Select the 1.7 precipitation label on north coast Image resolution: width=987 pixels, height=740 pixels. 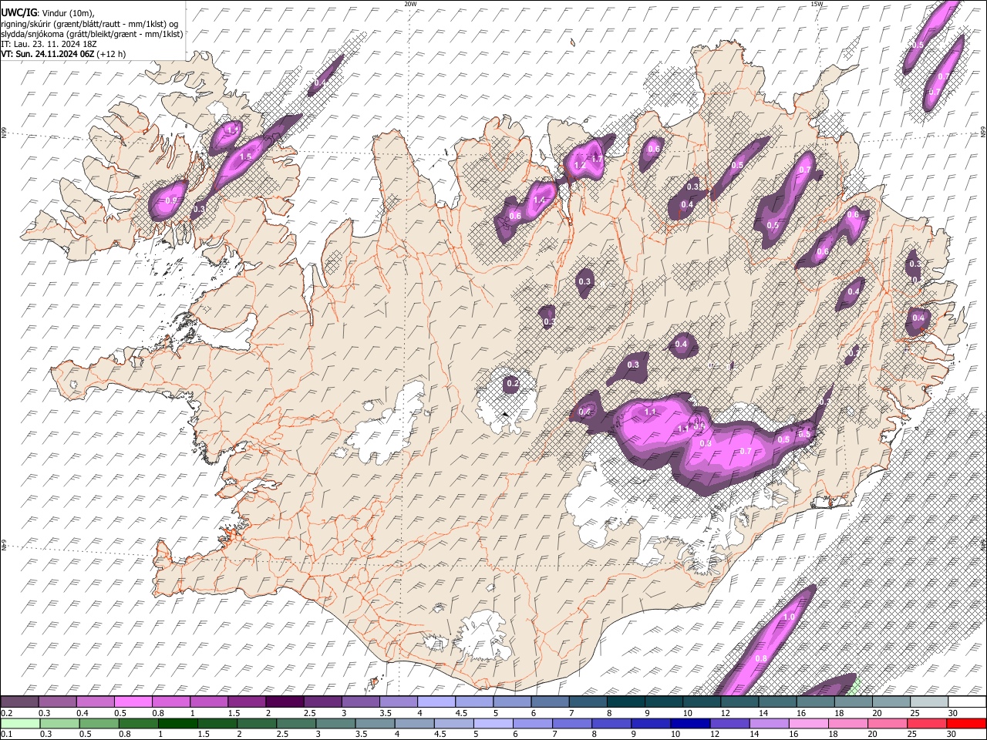[597, 159]
